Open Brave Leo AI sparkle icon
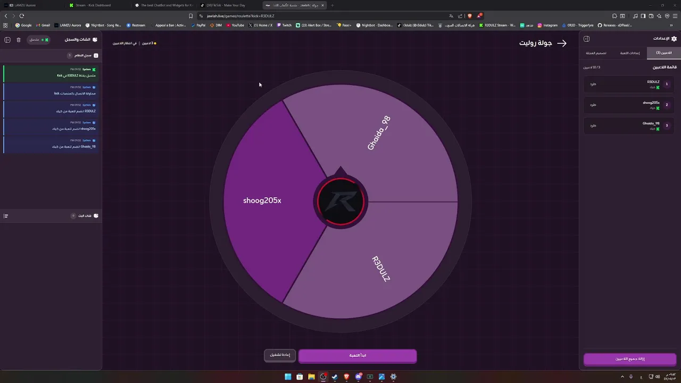The image size is (681, 383). [659, 16]
